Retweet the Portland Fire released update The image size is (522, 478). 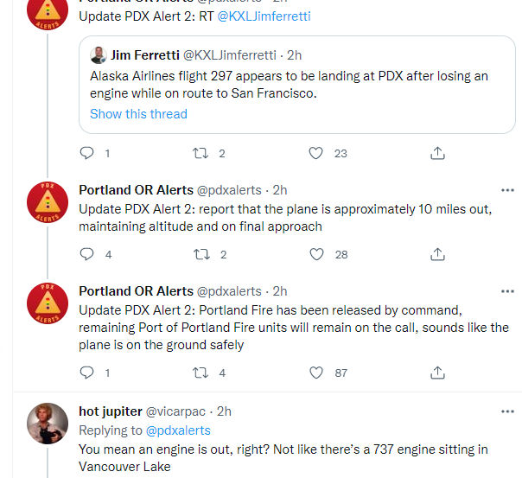(x=201, y=373)
